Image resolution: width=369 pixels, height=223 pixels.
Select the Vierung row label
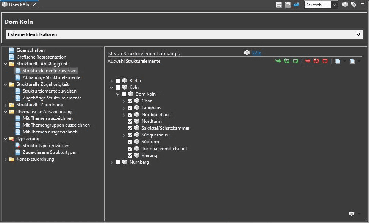click(149, 155)
